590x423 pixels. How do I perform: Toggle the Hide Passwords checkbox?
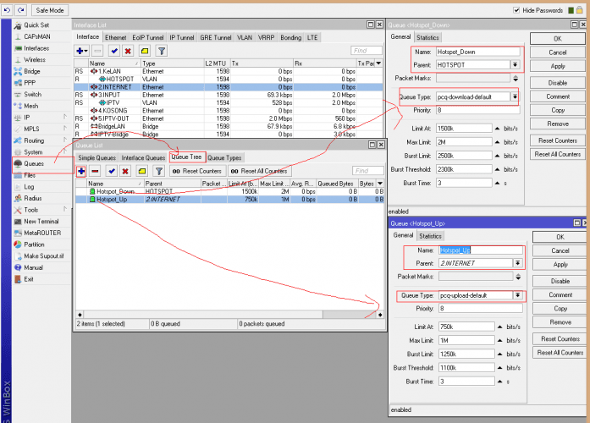coord(516,10)
